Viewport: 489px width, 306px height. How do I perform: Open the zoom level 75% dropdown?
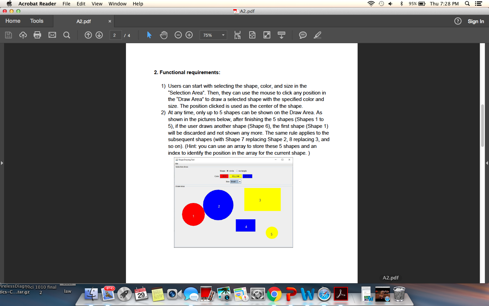click(x=214, y=35)
